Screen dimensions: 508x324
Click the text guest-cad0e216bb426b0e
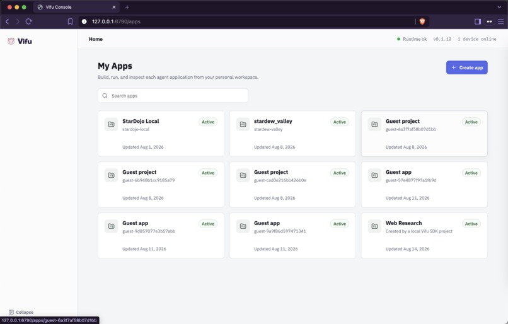pyautogui.click(x=280, y=180)
